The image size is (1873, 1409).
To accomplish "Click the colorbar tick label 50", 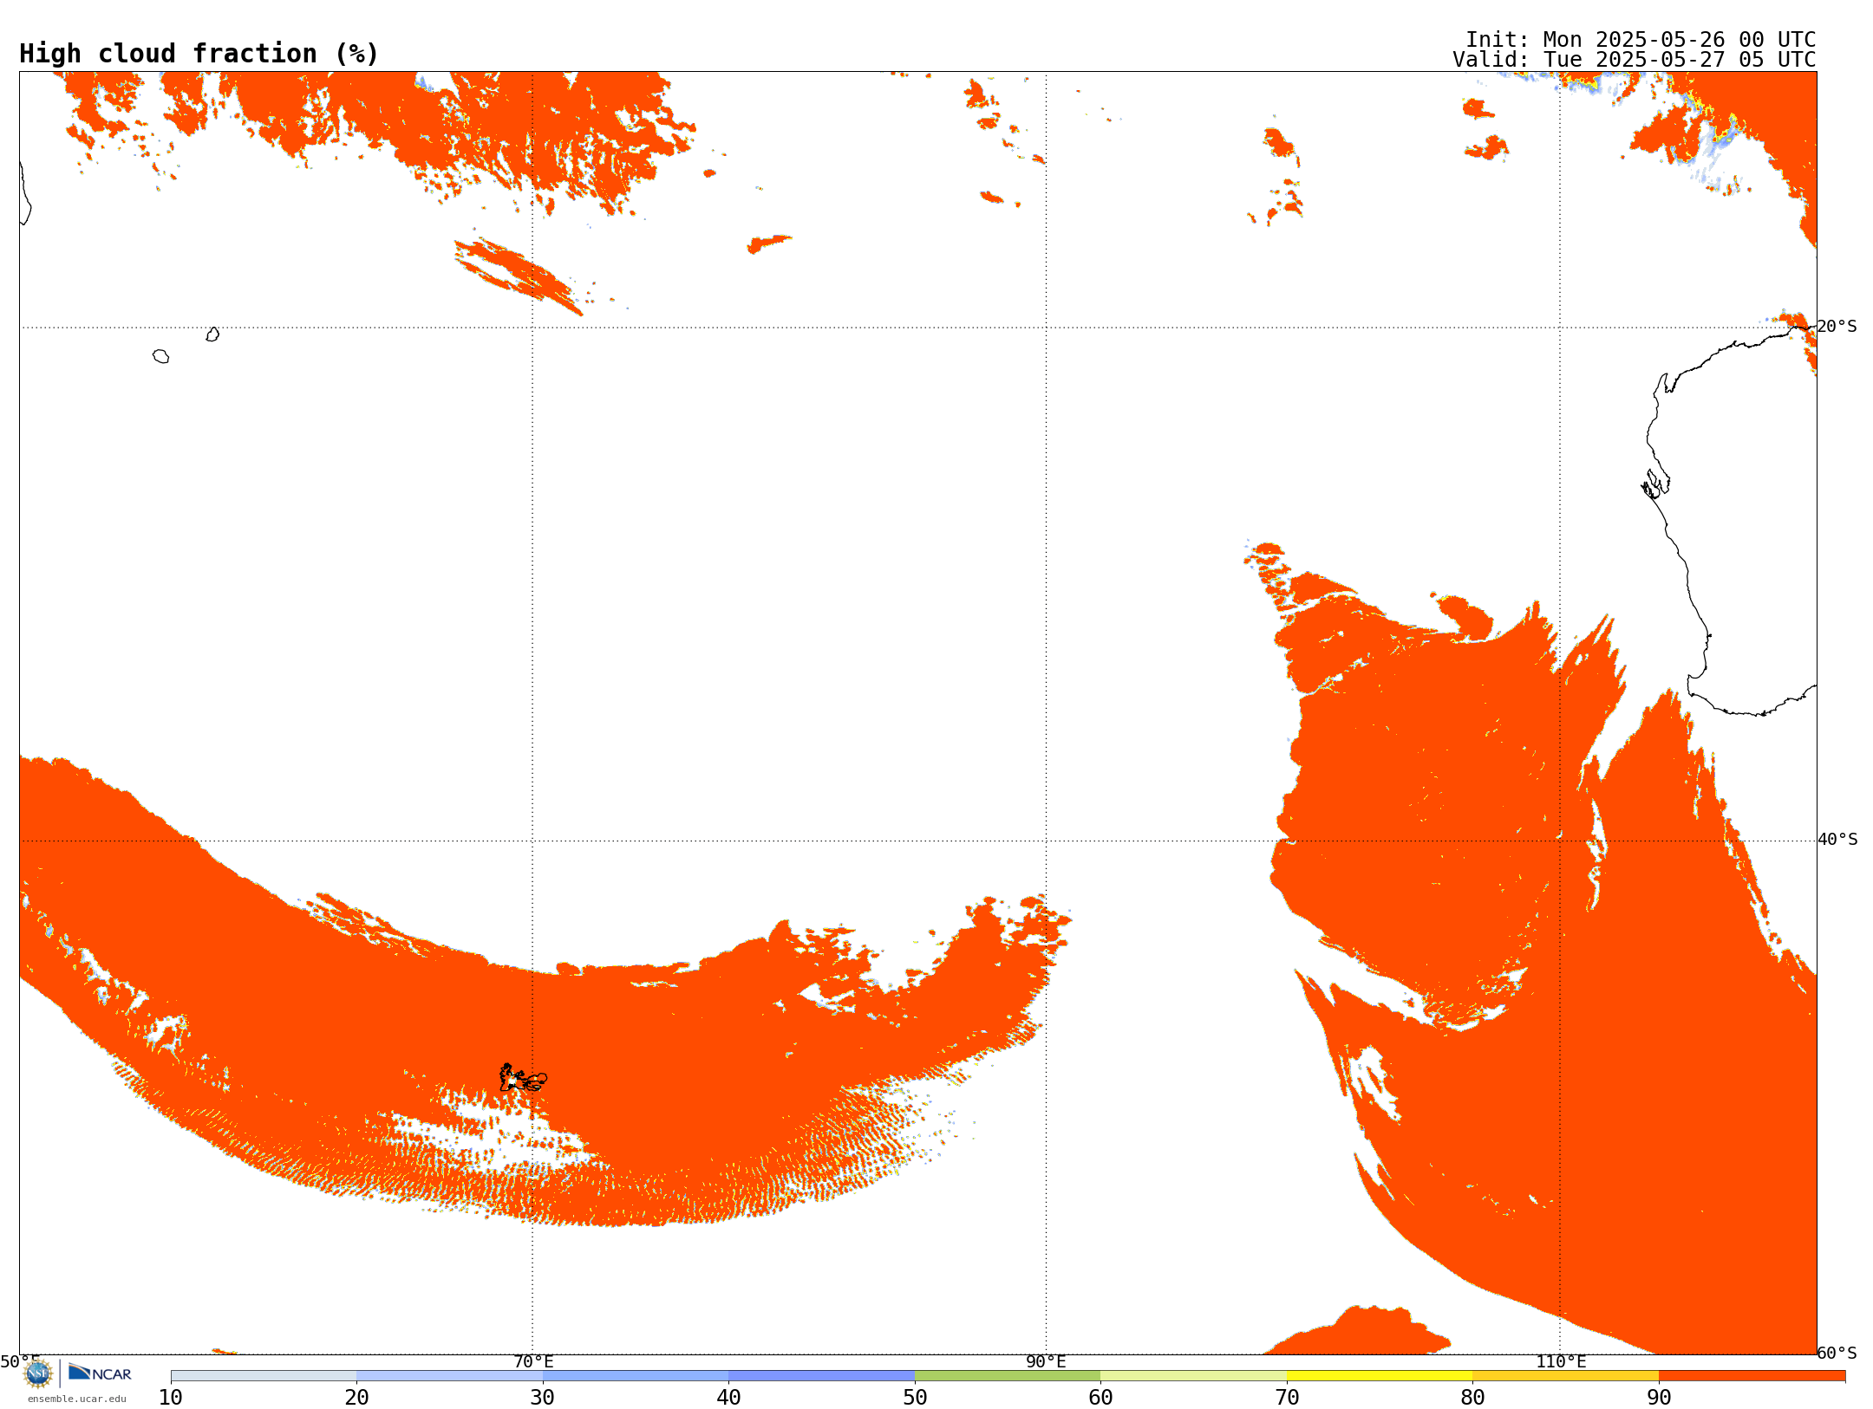I will 915,1398.
